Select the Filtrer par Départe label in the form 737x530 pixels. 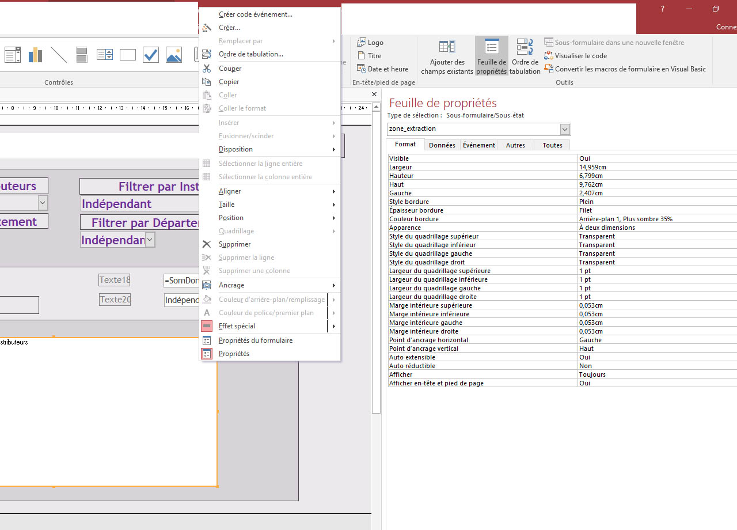point(139,222)
